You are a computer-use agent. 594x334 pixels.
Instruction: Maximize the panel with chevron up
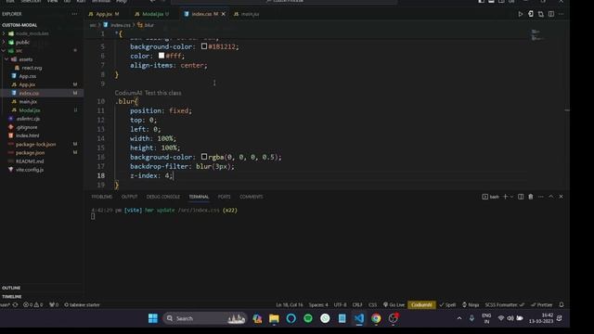point(550,197)
